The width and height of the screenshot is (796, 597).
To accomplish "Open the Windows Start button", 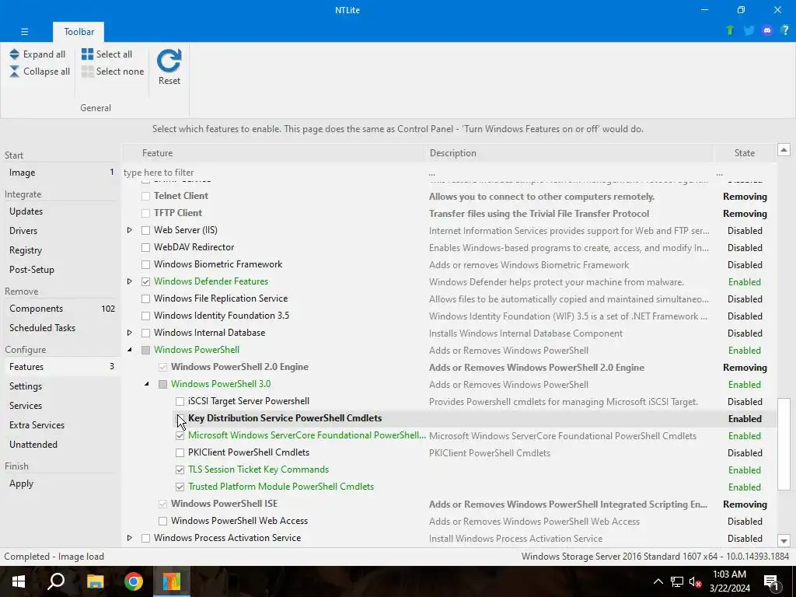I will (19, 581).
